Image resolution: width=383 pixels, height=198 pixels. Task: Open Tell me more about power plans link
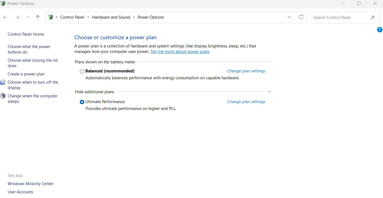pos(180,52)
